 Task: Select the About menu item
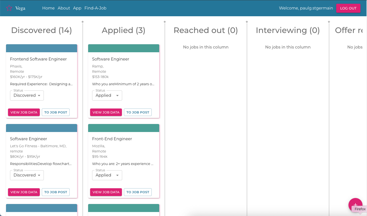click(64, 8)
